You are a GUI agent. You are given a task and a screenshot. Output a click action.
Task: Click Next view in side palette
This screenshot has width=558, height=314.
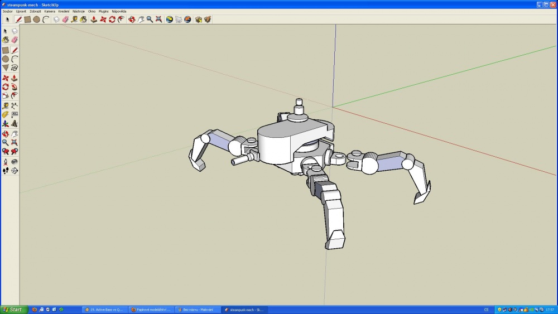point(15,152)
